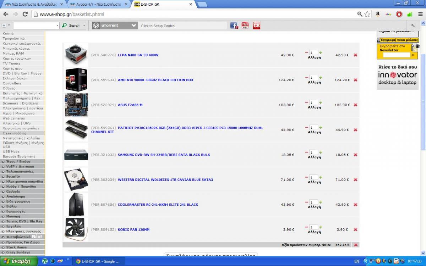The height and width of the screenshot is (266, 426).
Task: Switch to first tab Νέα Συστήματα & Αναβαθμίσ
Action: point(34,4)
